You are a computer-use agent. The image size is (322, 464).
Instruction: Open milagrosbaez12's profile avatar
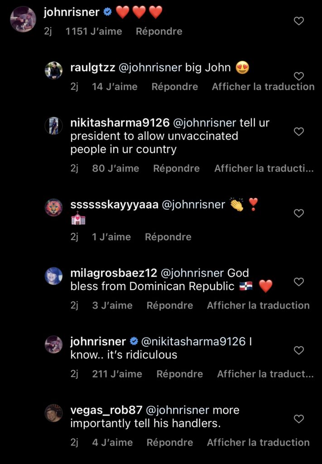[x=54, y=276]
